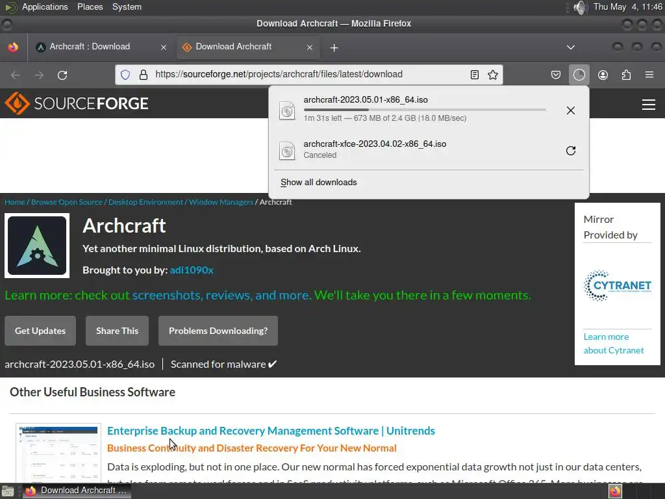Click the Unitrends software screenshot thumbnail
This screenshot has height=499, width=665.
(58, 453)
